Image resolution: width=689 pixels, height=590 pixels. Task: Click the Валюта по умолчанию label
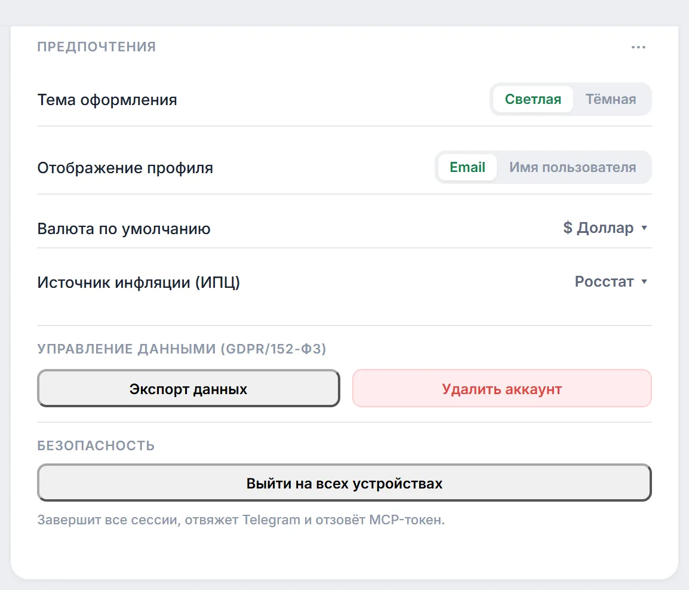point(124,229)
